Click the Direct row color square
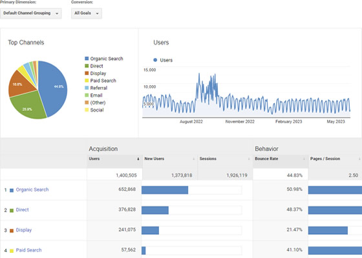This screenshot has width=362, height=258. point(12,210)
